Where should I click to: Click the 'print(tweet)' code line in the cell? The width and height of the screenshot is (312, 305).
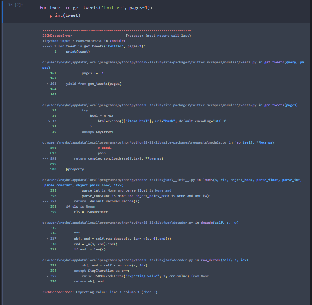65,15
